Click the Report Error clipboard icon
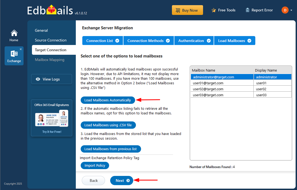This screenshot has width=297, height=190. point(247,10)
